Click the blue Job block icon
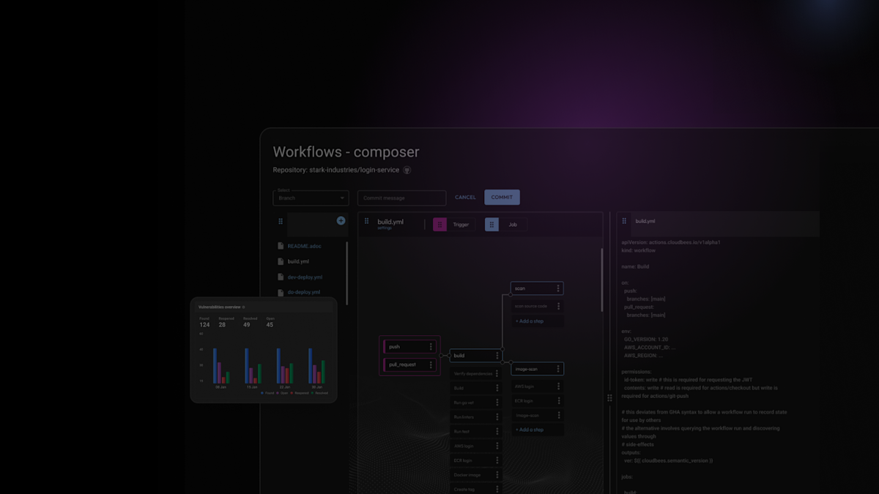 [x=492, y=225]
